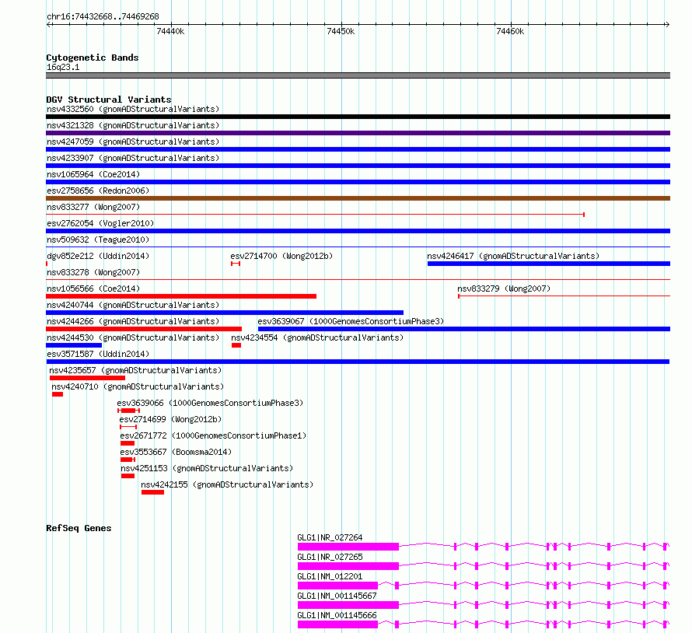
Task: Click esv2671772 (1000GenomesConsortiumPhase1) label
Action: 213,435
